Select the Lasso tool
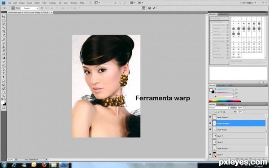 (4, 24)
